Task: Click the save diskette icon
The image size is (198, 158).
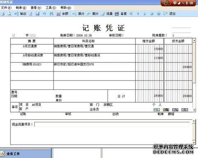Action: click(37, 14)
